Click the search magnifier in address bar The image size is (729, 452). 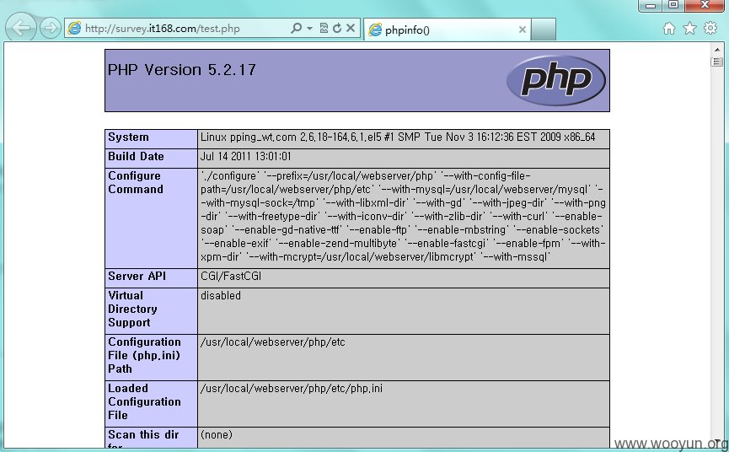click(x=296, y=29)
